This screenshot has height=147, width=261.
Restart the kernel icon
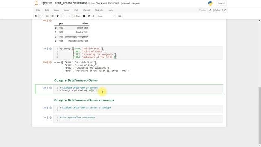[x=89, y=16]
